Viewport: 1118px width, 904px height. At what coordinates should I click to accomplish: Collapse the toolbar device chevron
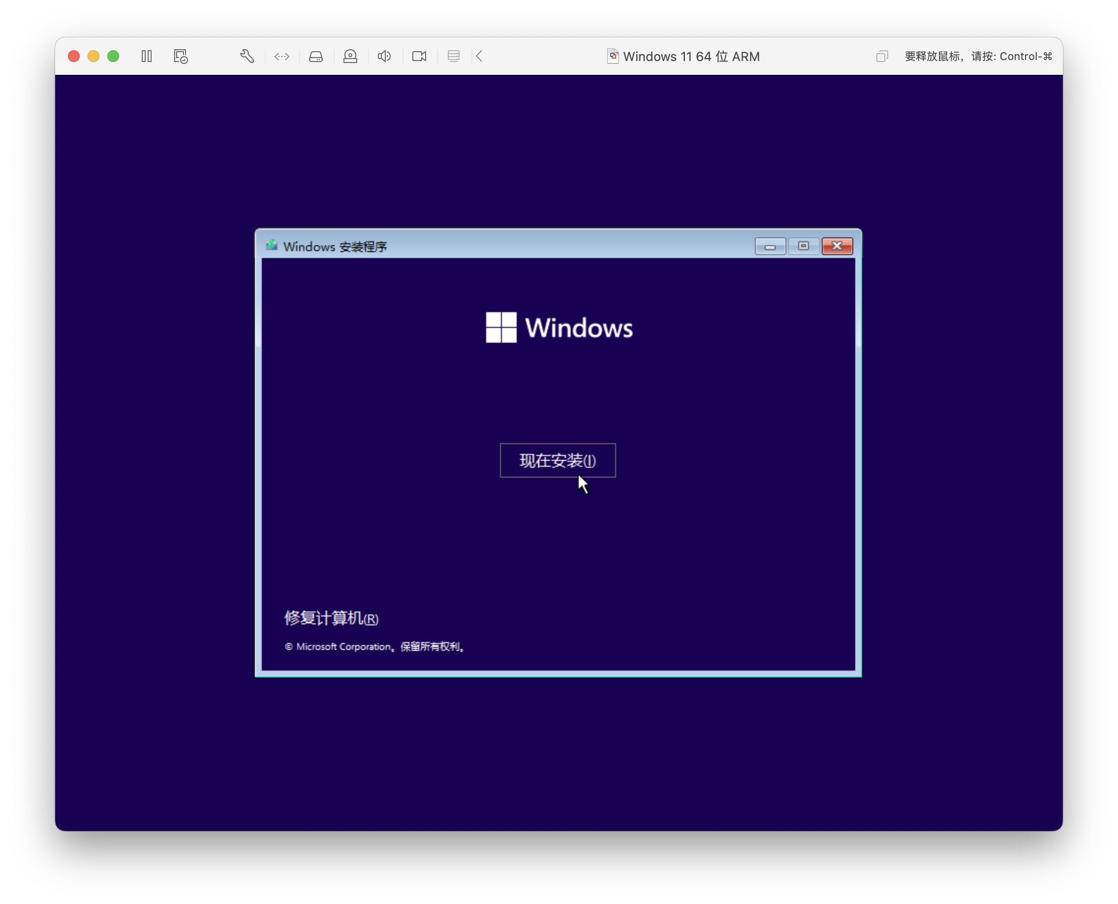[x=479, y=56]
